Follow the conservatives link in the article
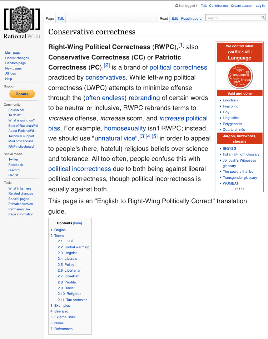Viewport: 268px width, 339px height. (x=105, y=77)
